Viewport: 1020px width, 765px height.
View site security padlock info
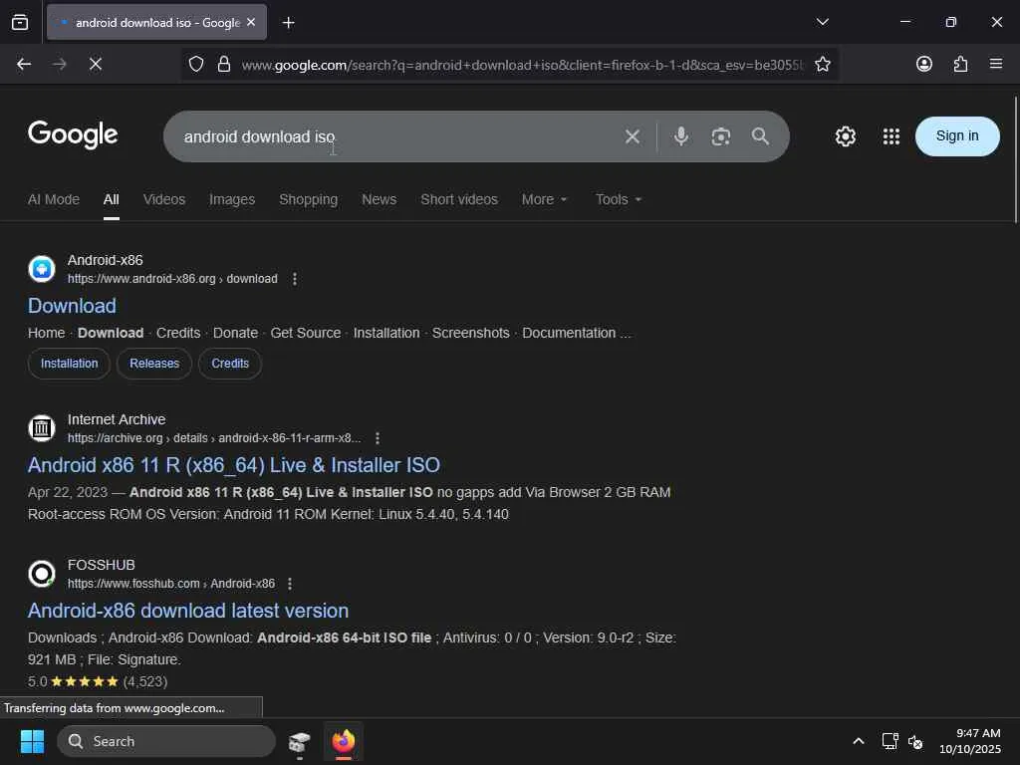click(224, 64)
